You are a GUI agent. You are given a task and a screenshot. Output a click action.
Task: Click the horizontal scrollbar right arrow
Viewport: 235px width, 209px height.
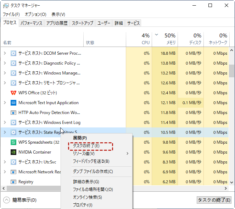pyautogui.click(x=226, y=189)
